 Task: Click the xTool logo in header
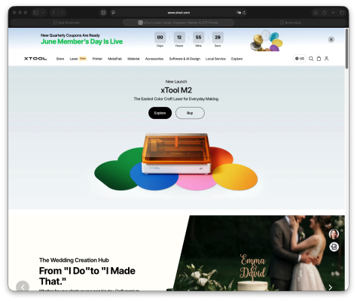(x=35, y=59)
